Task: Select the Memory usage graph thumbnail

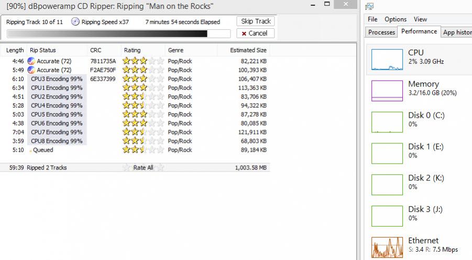Action: pyautogui.click(x=387, y=90)
